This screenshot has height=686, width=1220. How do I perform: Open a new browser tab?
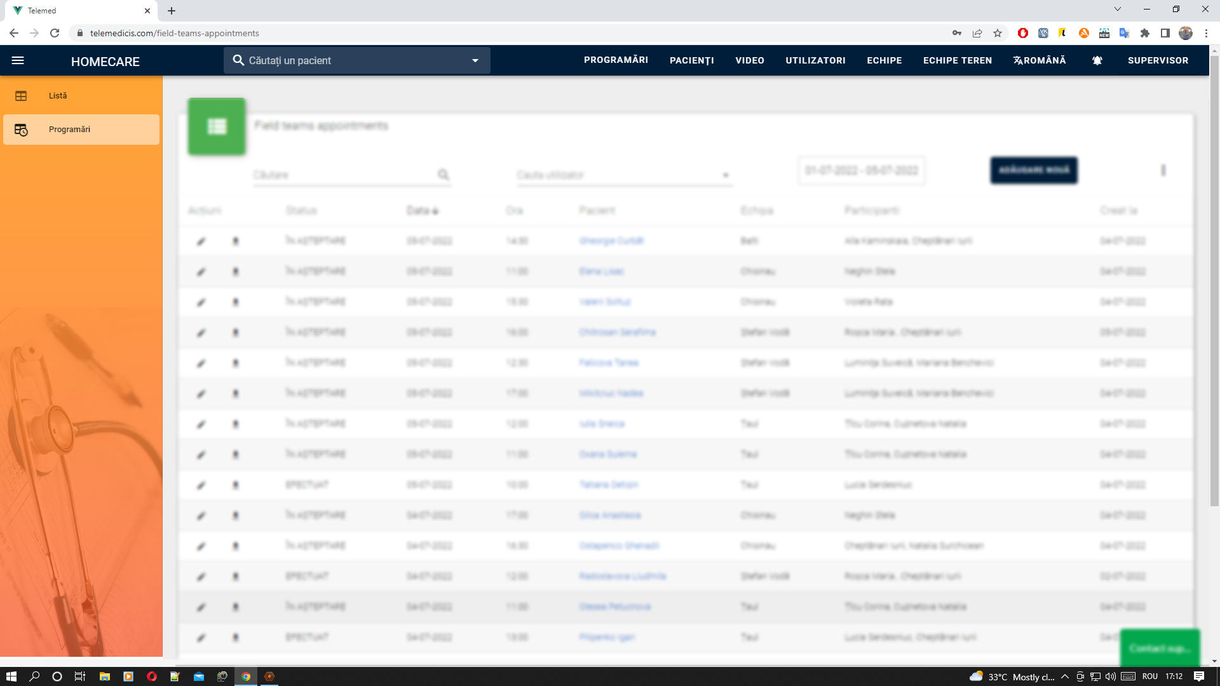pyautogui.click(x=172, y=11)
